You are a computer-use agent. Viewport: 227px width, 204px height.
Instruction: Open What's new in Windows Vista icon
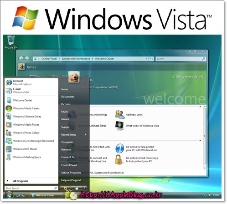[x=119, y=126]
